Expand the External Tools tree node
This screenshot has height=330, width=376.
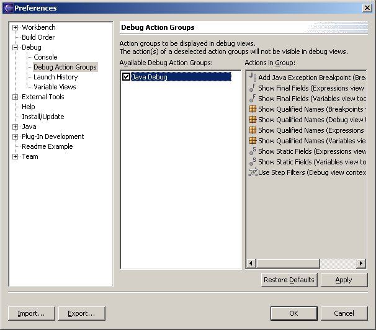16,97
